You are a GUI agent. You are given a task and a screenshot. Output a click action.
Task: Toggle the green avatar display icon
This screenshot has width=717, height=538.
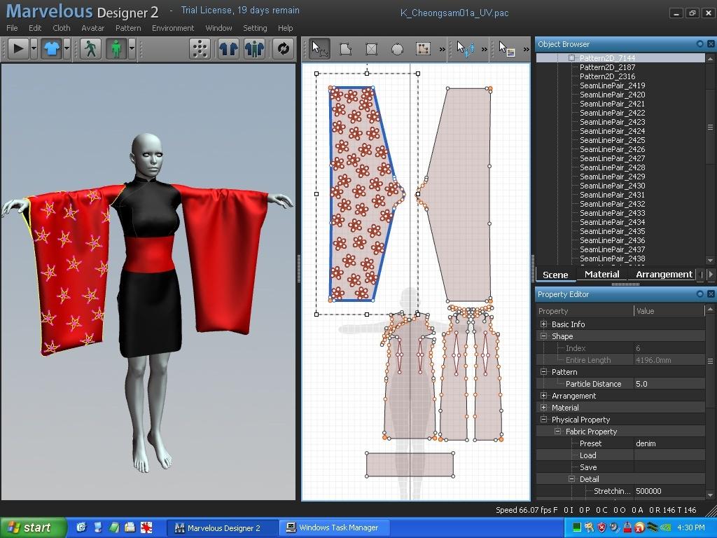coord(116,48)
